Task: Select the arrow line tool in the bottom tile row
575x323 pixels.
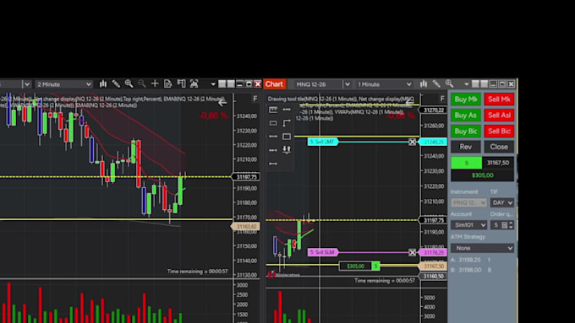Action: tap(273, 164)
